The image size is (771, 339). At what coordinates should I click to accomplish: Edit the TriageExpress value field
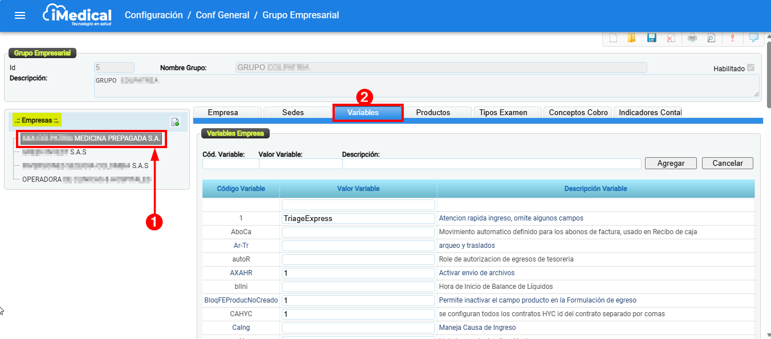click(358, 218)
